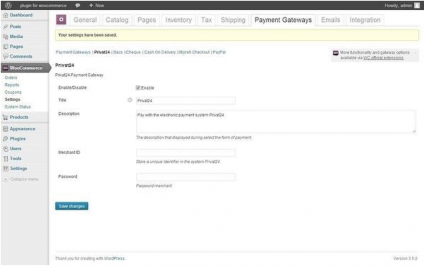The image size is (424, 268).
Task: Click the help tooltip icon beside Title
Action: [x=130, y=100]
